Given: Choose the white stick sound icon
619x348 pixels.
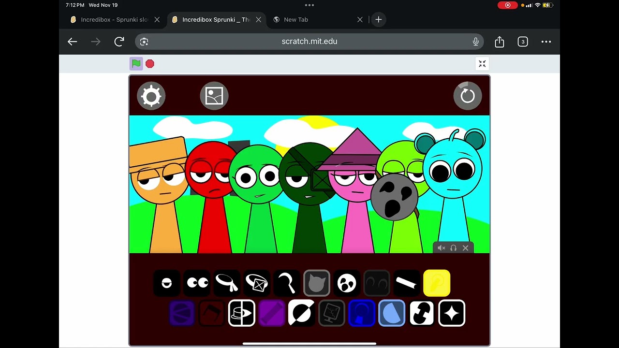Looking at the screenshot, I should click(x=407, y=283).
